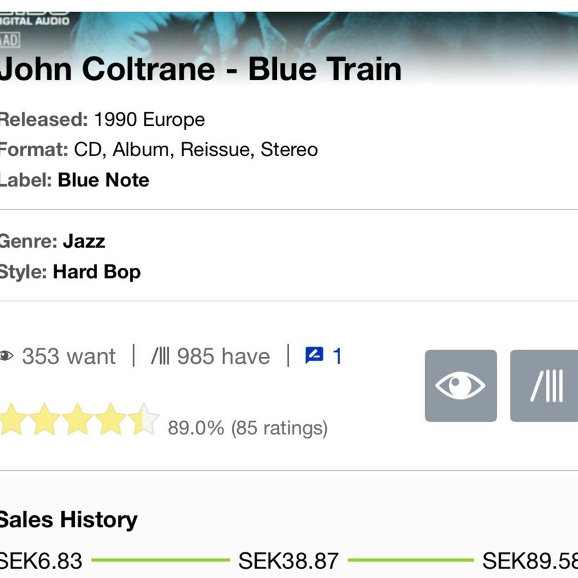Click small eye icon beside 353 want
578x578 pixels.
click(6, 356)
